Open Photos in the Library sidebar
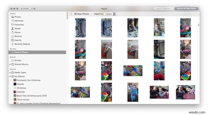 [x=17, y=17]
